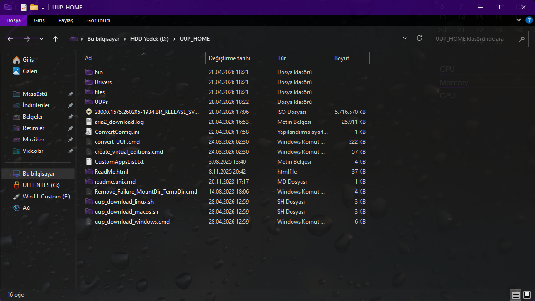Select Bu bilgisayar in the sidebar

click(x=39, y=174)
